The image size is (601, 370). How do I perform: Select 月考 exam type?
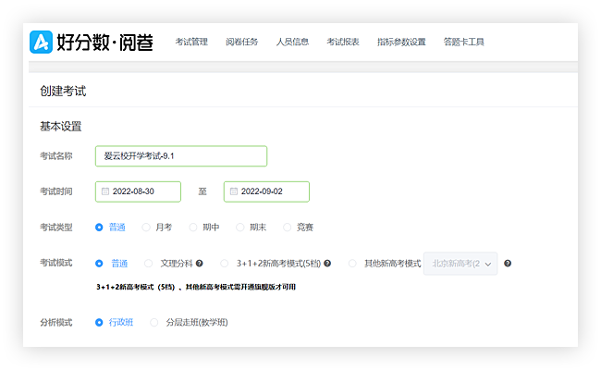[146, 227]
